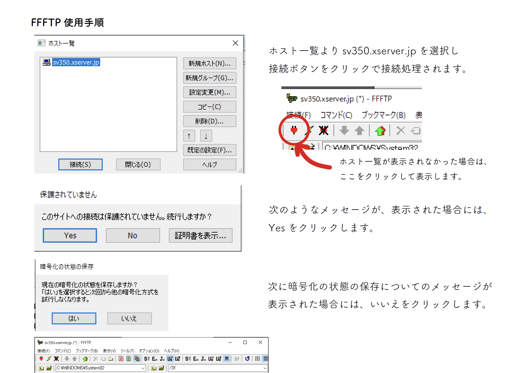Enable binary transfer mode (green B icon)
Viewport: 518px width, 373px height.
[x=129, y=359]
